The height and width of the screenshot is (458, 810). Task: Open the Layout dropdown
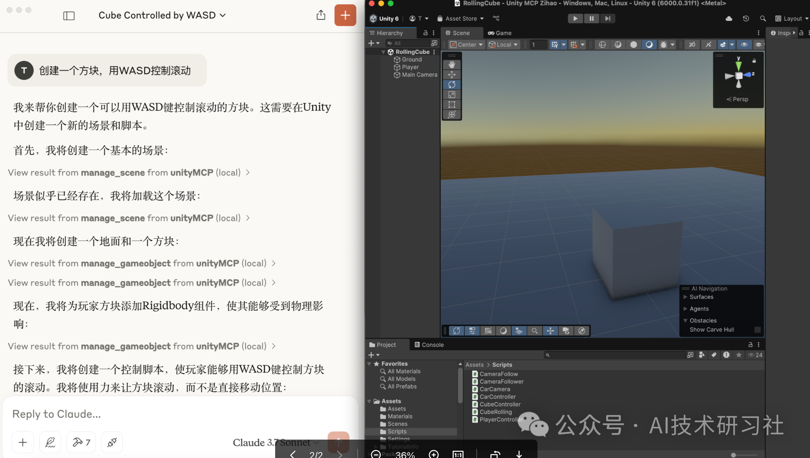coord(792,18)
